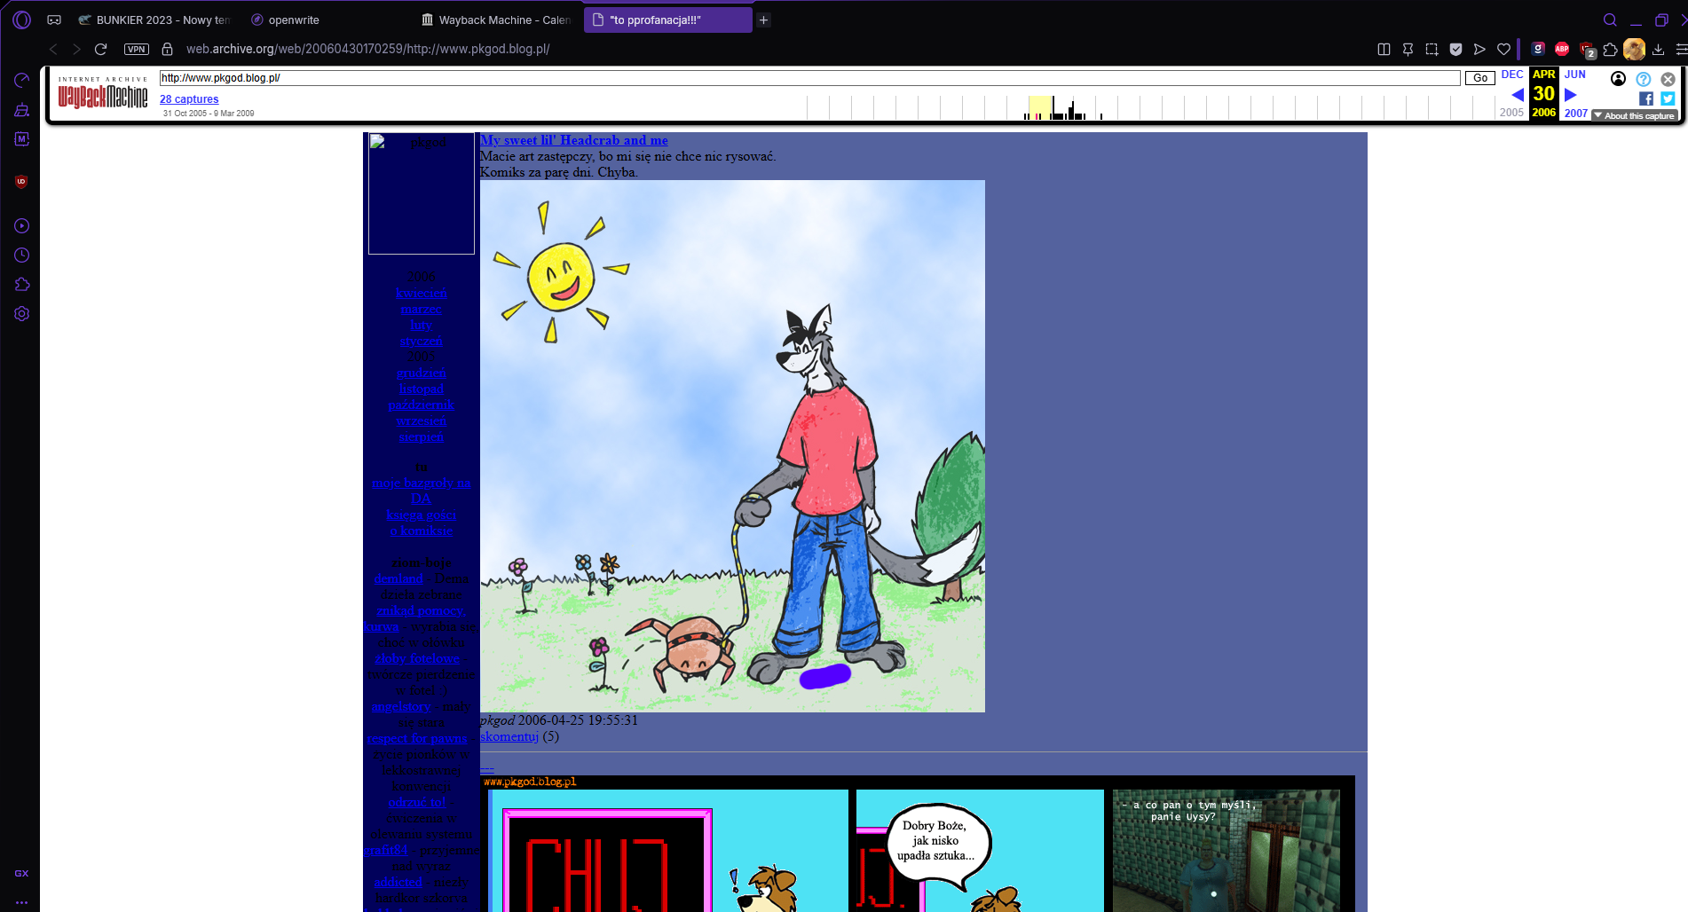This screenshot has width=1688, height=912.
Task: Expand the About this capture dropdown
Action: 1634,116
